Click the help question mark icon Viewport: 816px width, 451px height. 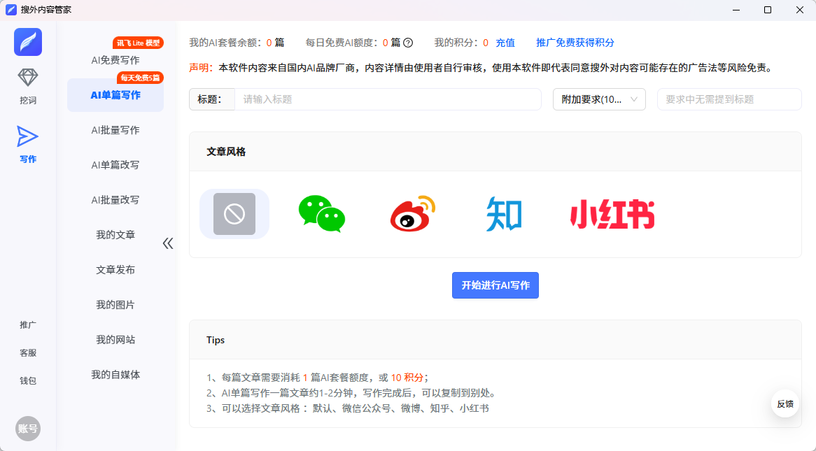(x=408, y=43)
